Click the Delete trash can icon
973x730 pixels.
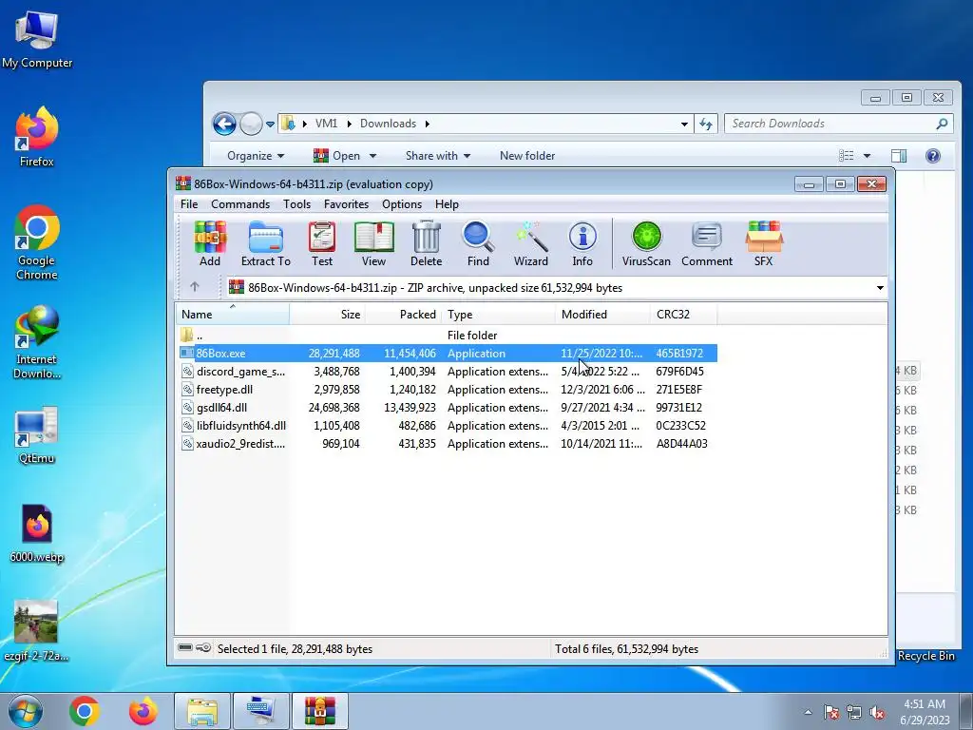[427, 244]
